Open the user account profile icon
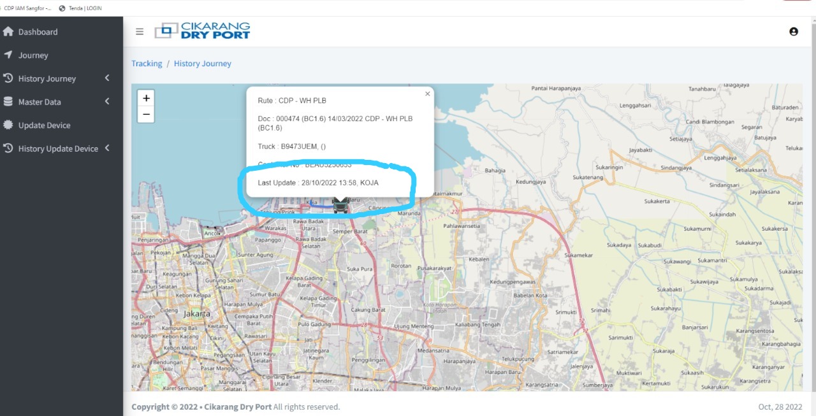This screenshot has width=816, height=416. pyautogui.click(x=793, y=31)
